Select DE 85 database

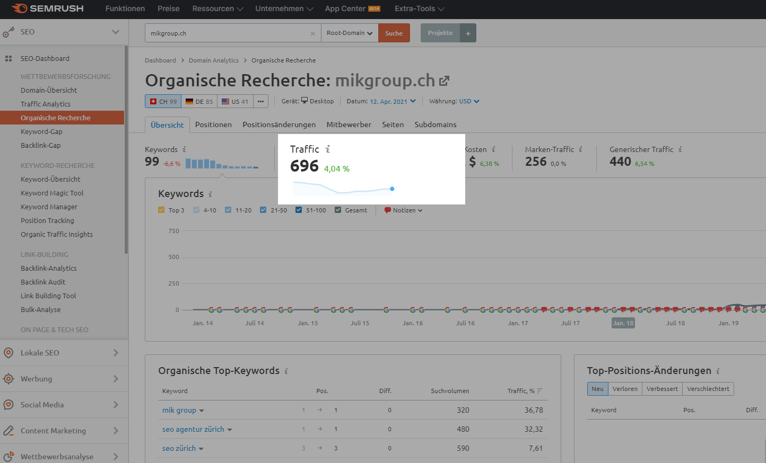coord(199,101)
